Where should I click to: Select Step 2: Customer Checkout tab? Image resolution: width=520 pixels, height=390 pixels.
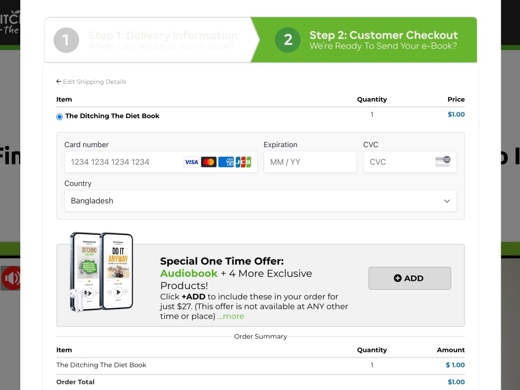(364, 40)
